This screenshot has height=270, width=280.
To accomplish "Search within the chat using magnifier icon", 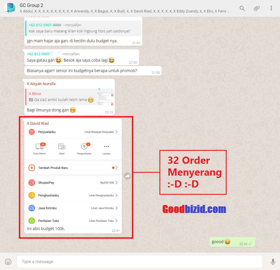I will pyautogui.click(x=242, y=8).
